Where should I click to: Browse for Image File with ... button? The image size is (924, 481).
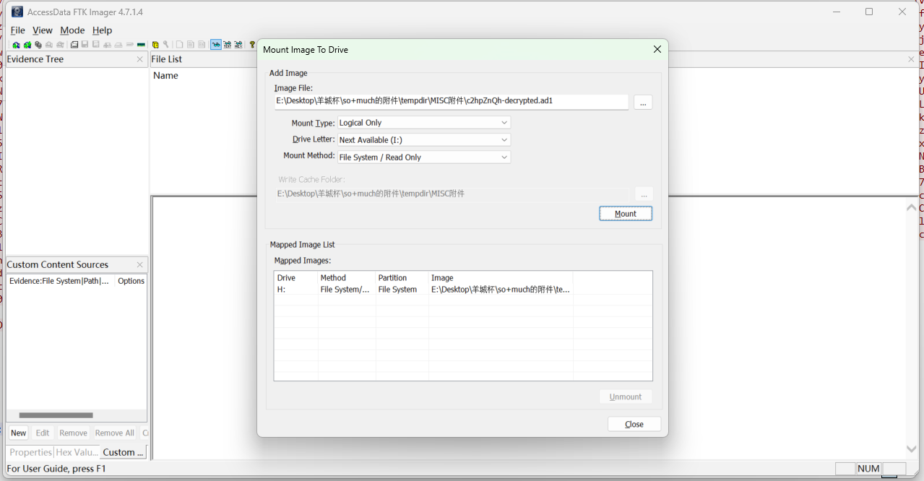tap(643, 103)
